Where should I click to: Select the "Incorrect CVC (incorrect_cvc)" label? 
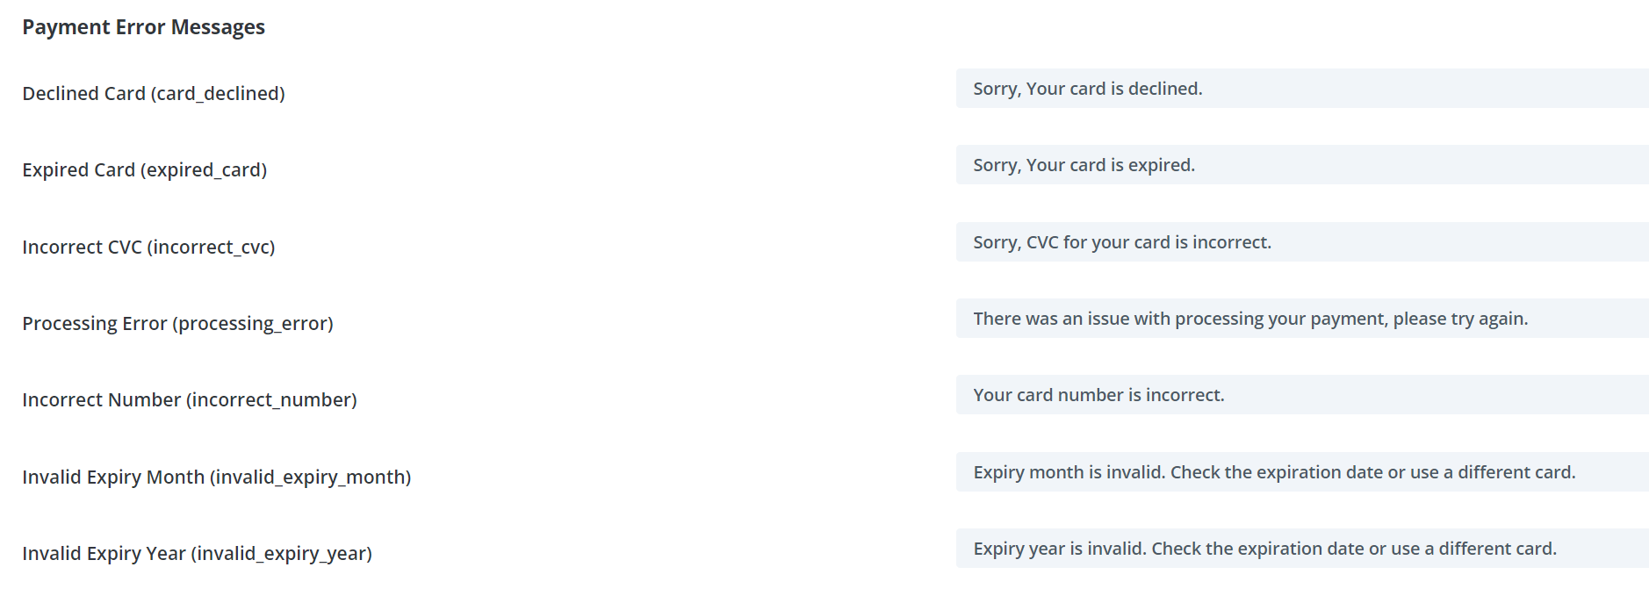pyautogui.click(x=148, y=247)
